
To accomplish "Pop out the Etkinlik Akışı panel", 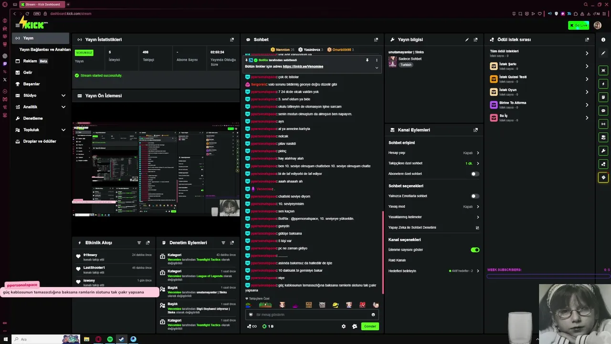I will pos(148,243).
